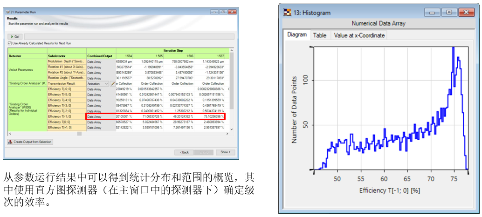
Task: Minimize the Parameter Run window
Action: (214, 12)
